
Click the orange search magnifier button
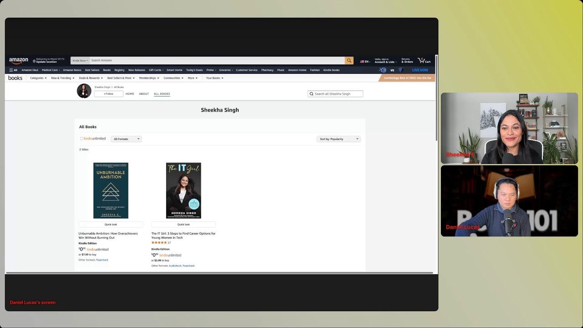coord(349,60)
